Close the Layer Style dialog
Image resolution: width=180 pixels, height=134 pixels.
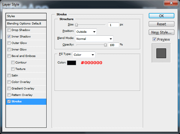point(171,3)
